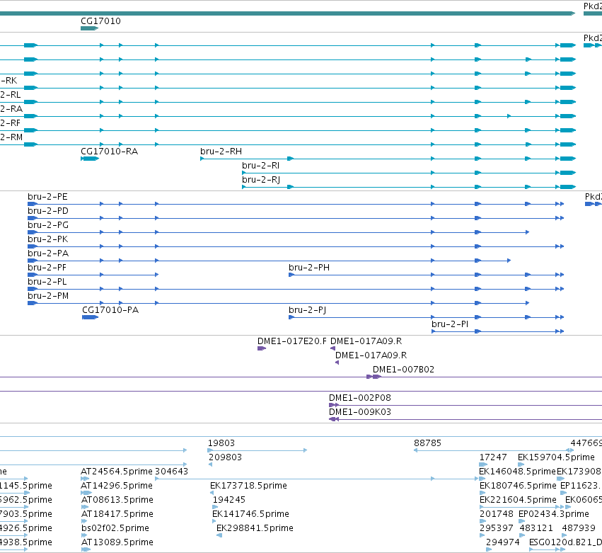
Task: Click the CG17010-PA blue protein glyph
Action: pyautogui.click(x=91, y=317)
